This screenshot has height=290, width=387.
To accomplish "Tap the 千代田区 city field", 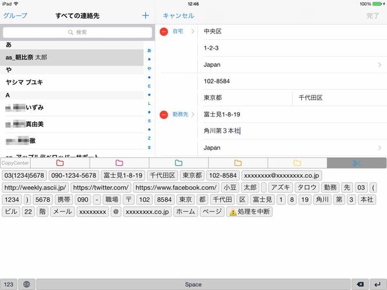I will (x=340, y=98).
